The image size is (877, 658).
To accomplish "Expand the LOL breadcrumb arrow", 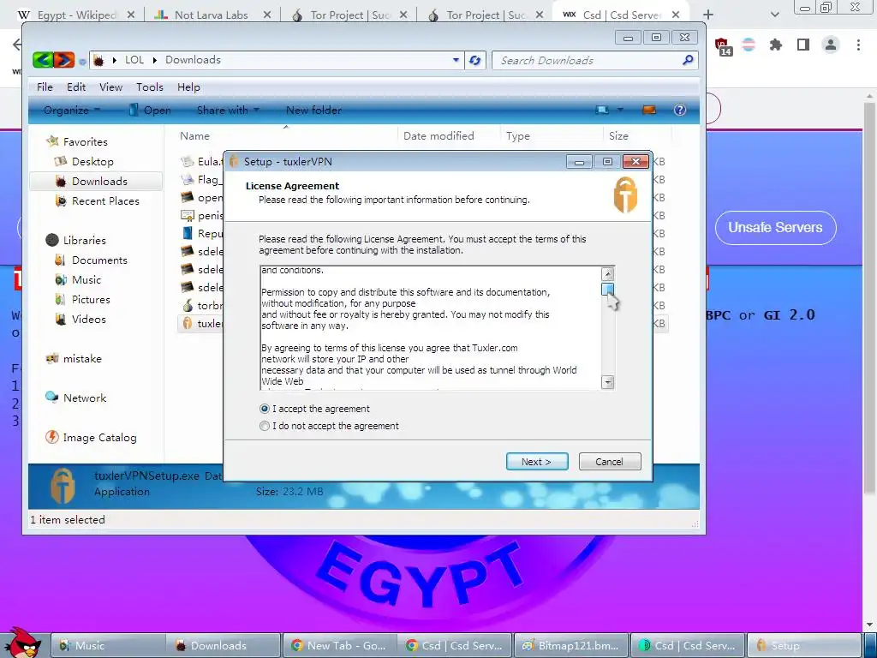I will [x=154, y=60].
